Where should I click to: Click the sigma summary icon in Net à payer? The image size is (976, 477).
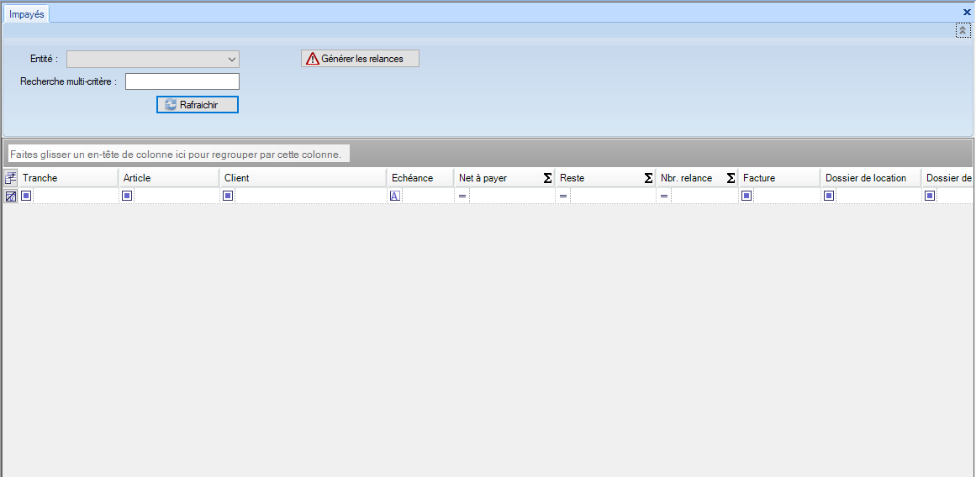[x=547, y=178]
